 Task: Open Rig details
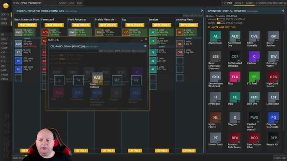pos(135,151)
